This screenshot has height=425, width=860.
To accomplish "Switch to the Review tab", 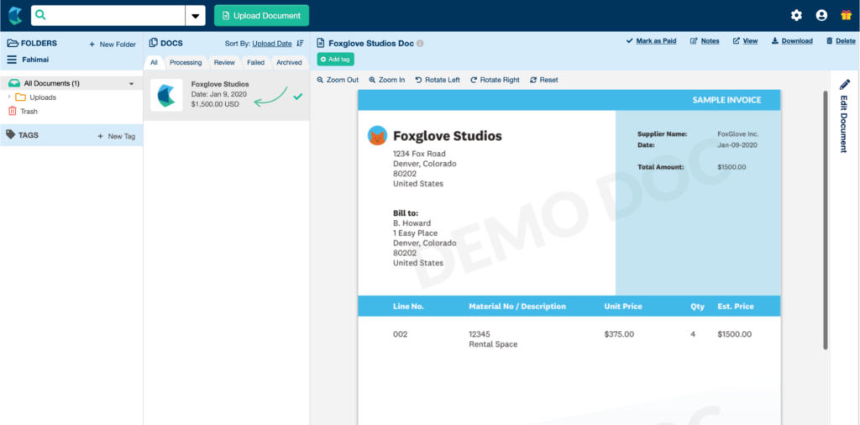I will pyautogui.click(x=224, y=62).
